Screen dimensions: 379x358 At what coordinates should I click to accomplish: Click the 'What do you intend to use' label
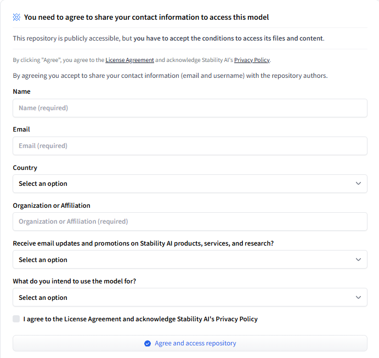coord(75,281)
